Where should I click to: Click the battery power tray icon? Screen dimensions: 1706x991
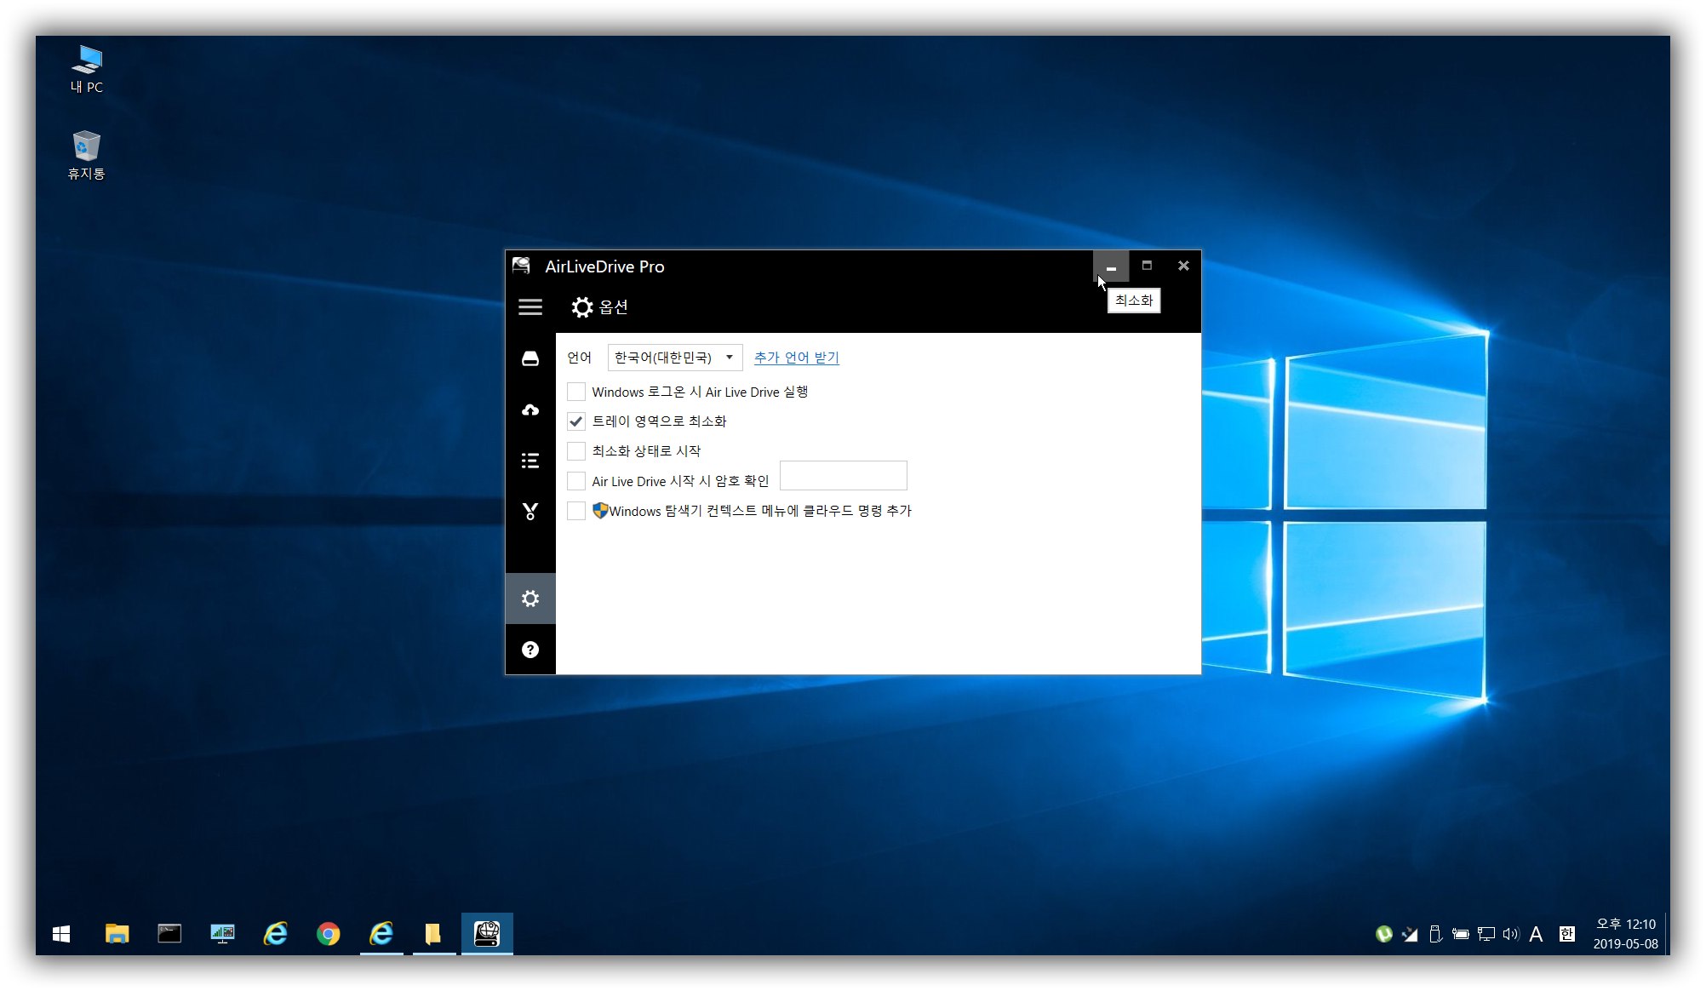tap(1461, 934)
